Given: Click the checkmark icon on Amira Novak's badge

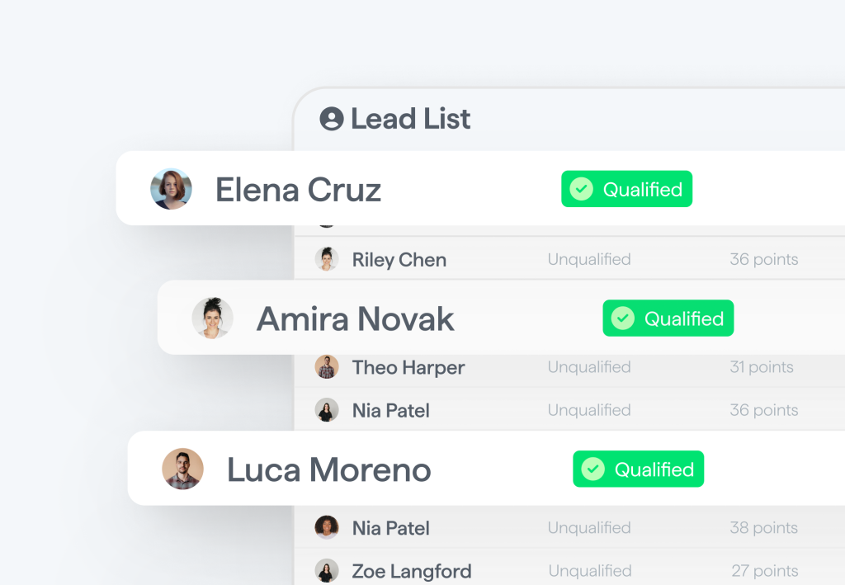Looking at the screenshot, I should pyautogui.click(x=623, y=318).
